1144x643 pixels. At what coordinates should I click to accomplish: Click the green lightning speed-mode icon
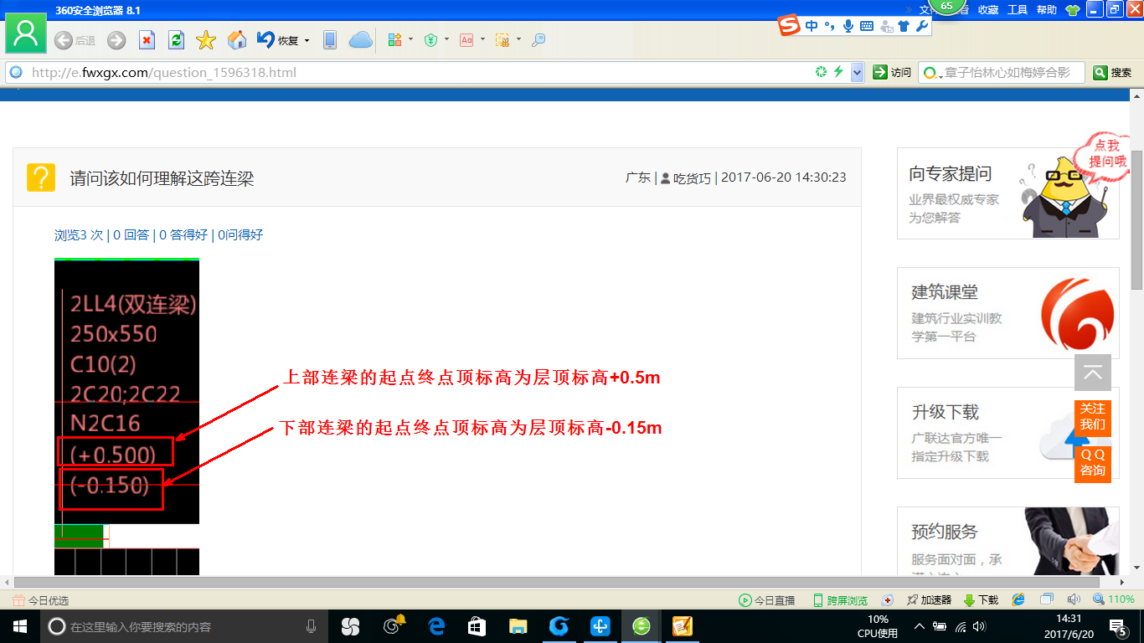pos(838,72)
